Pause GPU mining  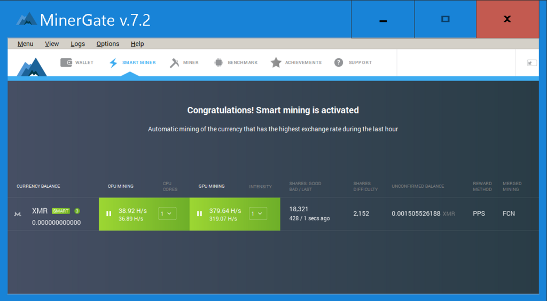[x=200, y=213]
